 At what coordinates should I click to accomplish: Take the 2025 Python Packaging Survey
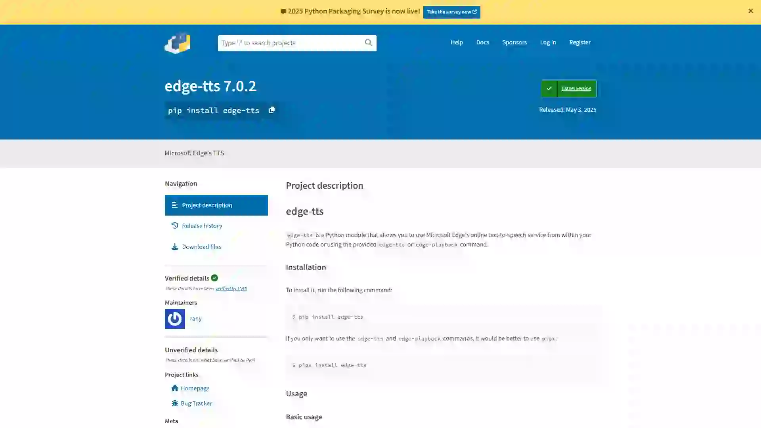coord(451,12)
